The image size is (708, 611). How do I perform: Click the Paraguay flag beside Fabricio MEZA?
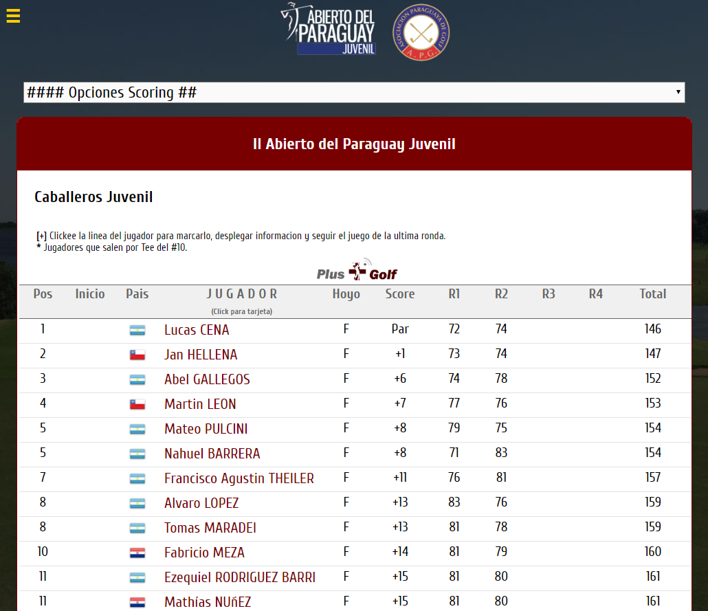[137, 553]
